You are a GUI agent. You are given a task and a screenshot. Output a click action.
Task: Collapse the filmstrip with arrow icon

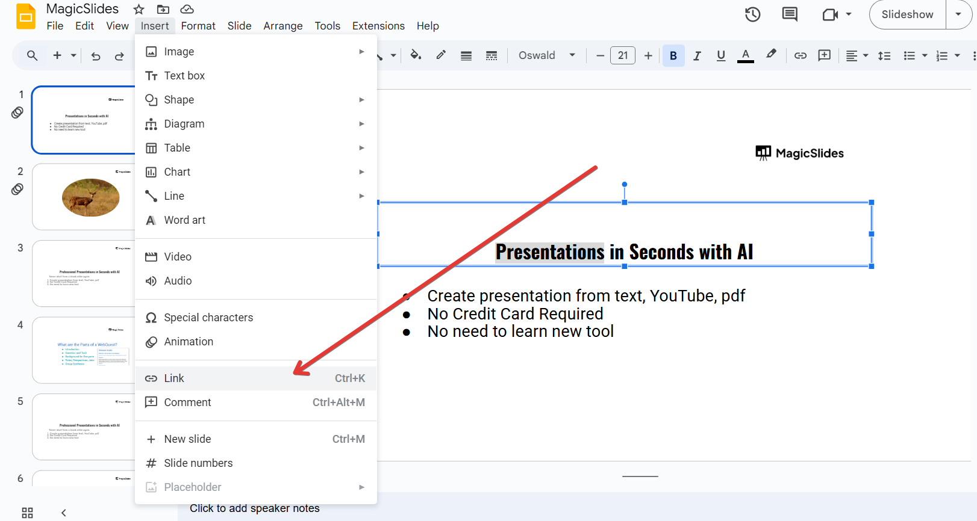pyautogui.click(x=63, y=513)
